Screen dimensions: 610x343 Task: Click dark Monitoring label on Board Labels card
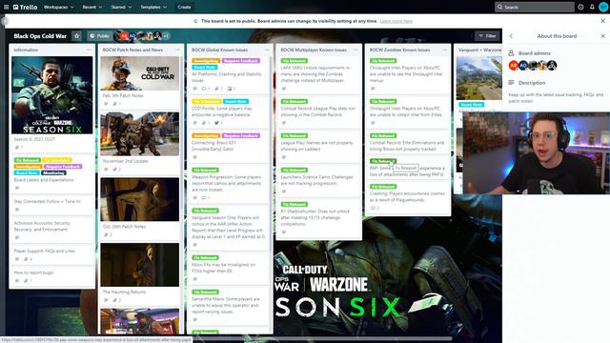coord(53,173)
